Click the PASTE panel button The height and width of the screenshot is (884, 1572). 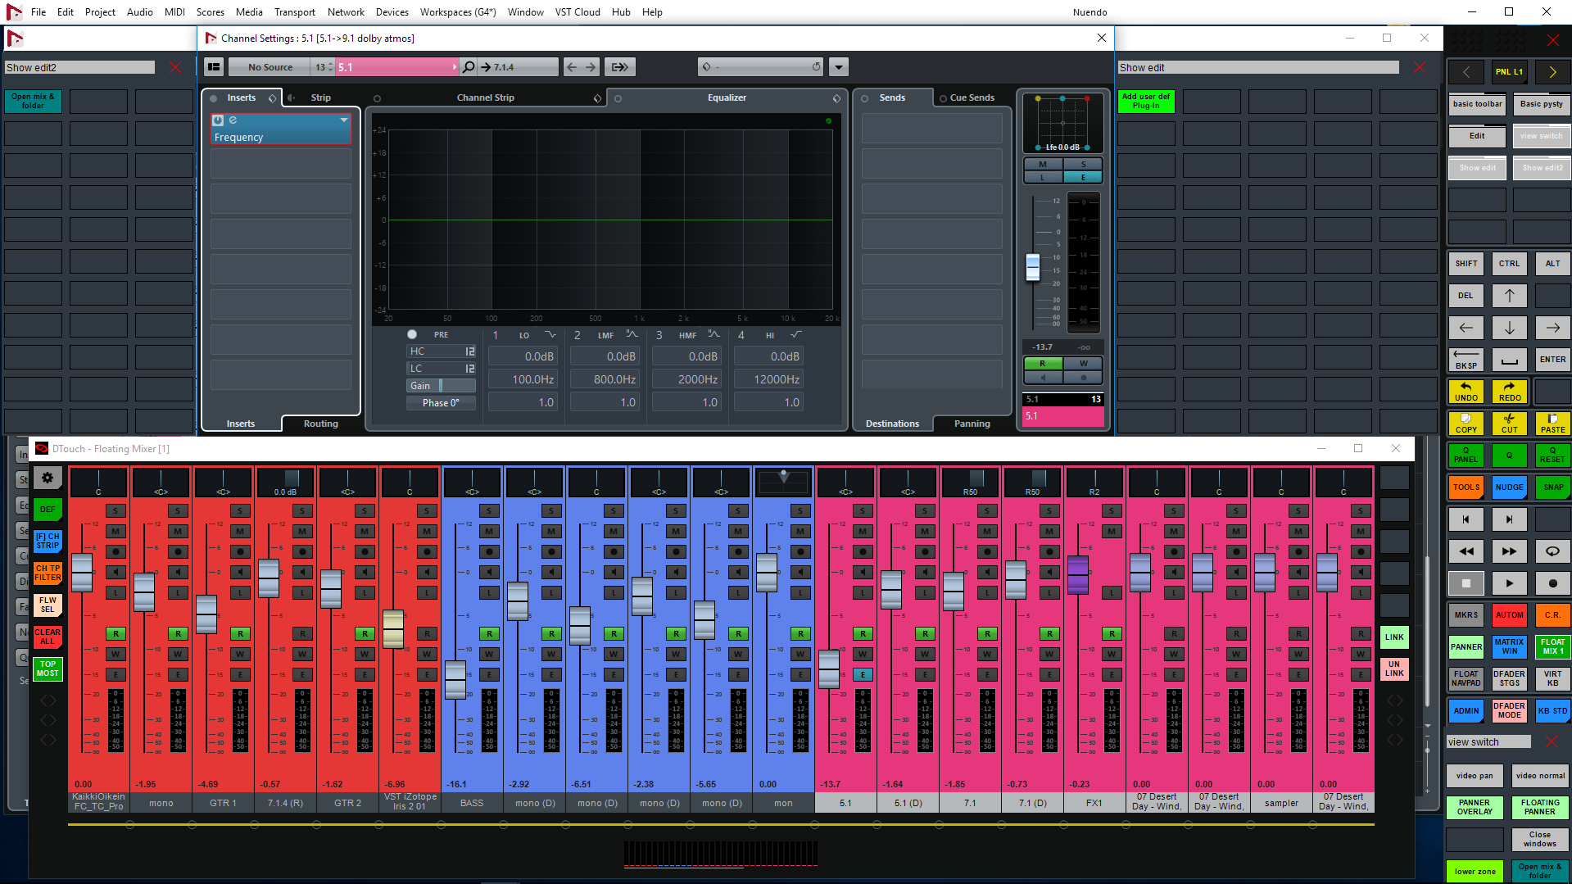(x=1552, y=424)
